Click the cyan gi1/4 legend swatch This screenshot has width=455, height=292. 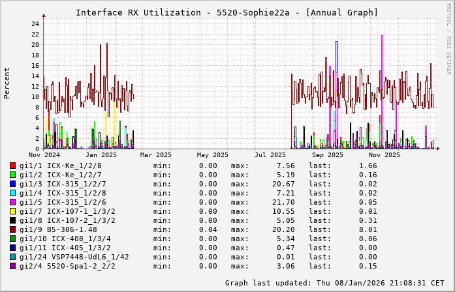coord(13,193)
